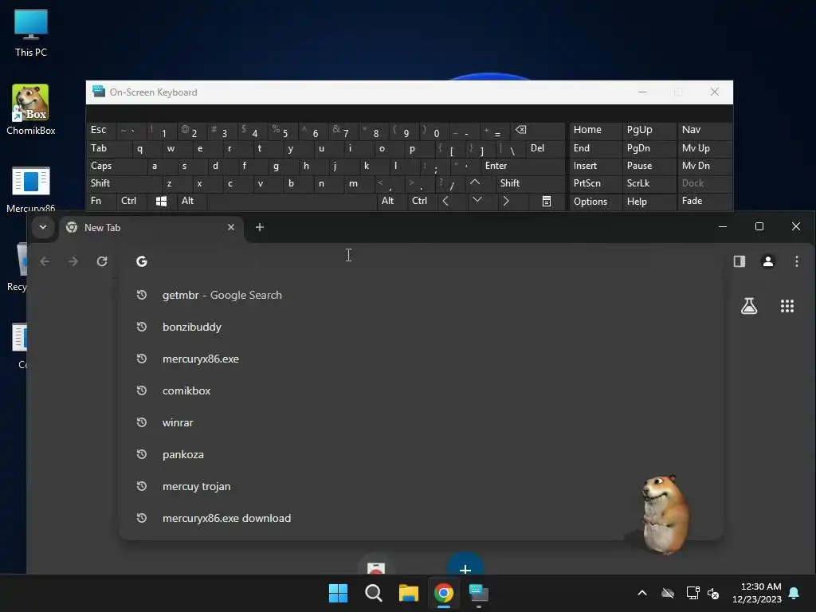
Task: Choose the mercuryx86.exe suggestion
Action: click(421, 359)
